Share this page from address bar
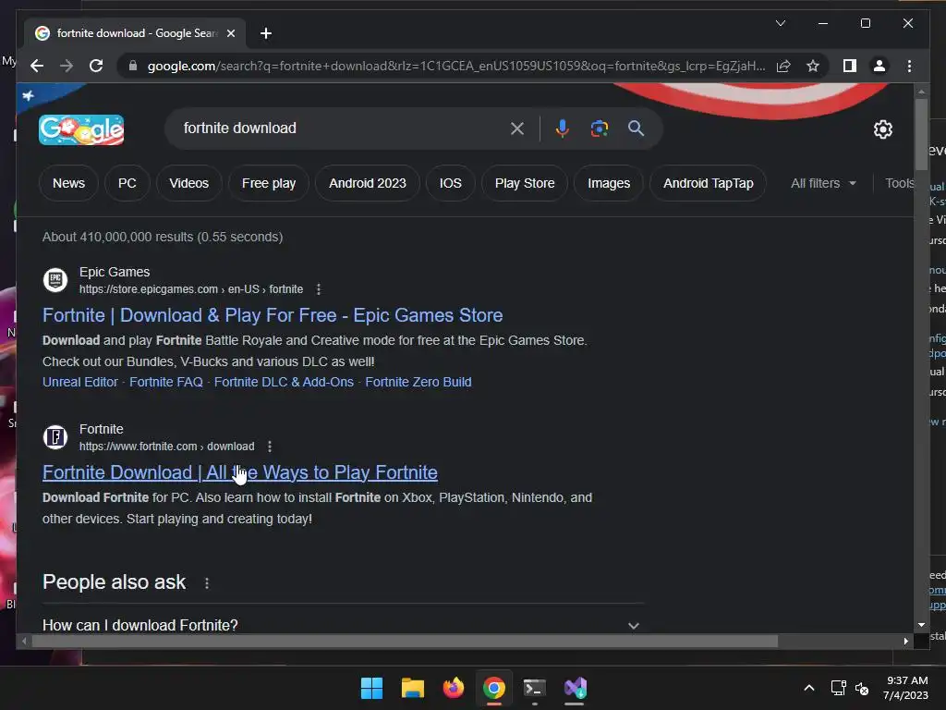Image resolution: width=946 pixels, height=710 pixels. click(x=783, y=66)
